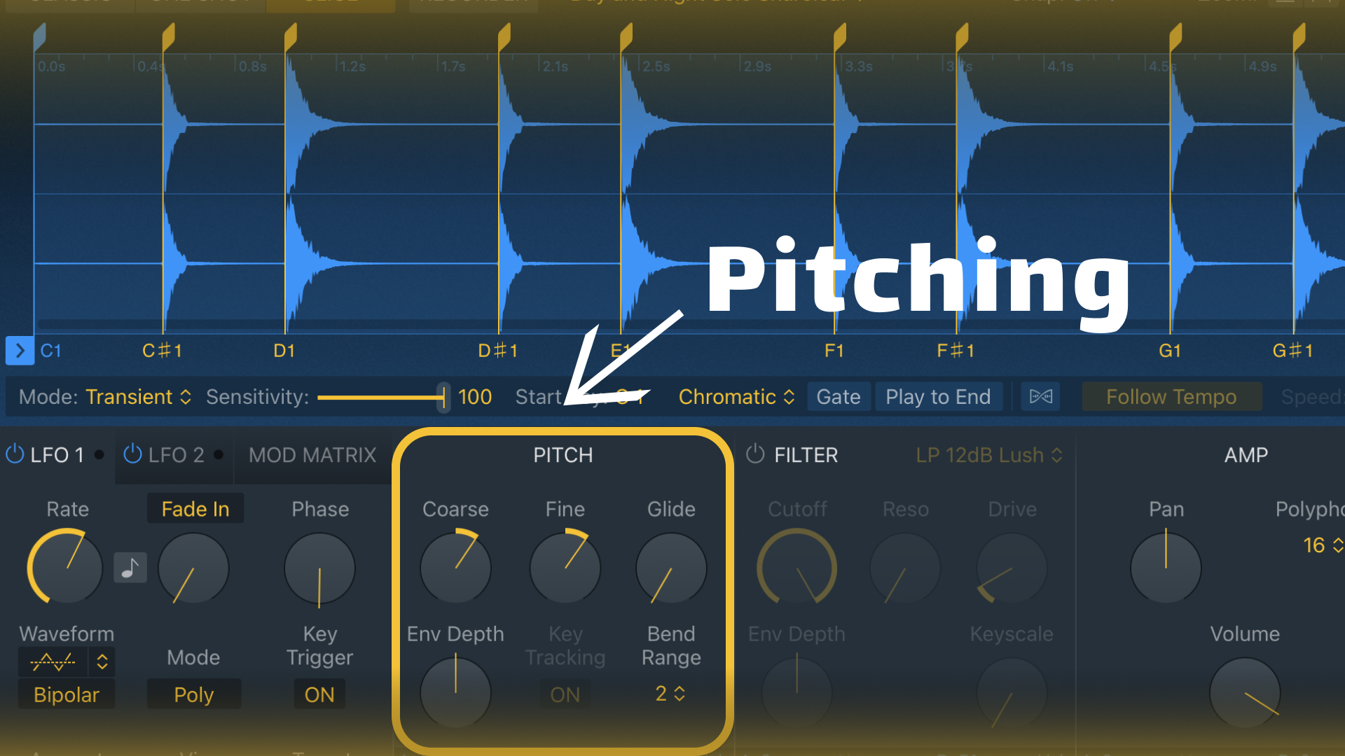Open the Mode Transient dropdown
Viewport: 1345px width, 756px height.
point(138,397)
